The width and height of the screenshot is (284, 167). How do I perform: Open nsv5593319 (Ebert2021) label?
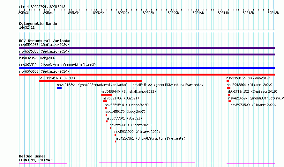pyautogui.click(x=131, y=125)
